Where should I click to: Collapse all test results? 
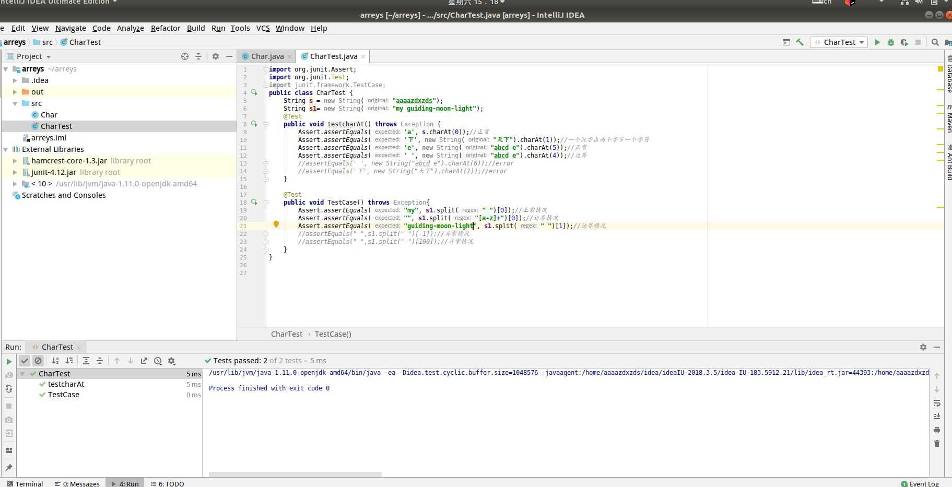pos(100,361)
